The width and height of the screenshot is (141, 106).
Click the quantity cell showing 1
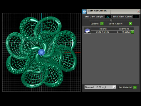[x=118, y=32]
